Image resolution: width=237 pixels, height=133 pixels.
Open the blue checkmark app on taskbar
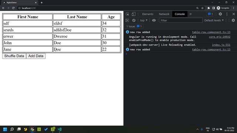tap(46, 129)
